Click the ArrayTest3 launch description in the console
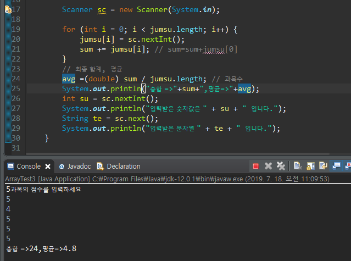Image resolution: width=351 pixels, height=261 pixels. coord(167,179)
